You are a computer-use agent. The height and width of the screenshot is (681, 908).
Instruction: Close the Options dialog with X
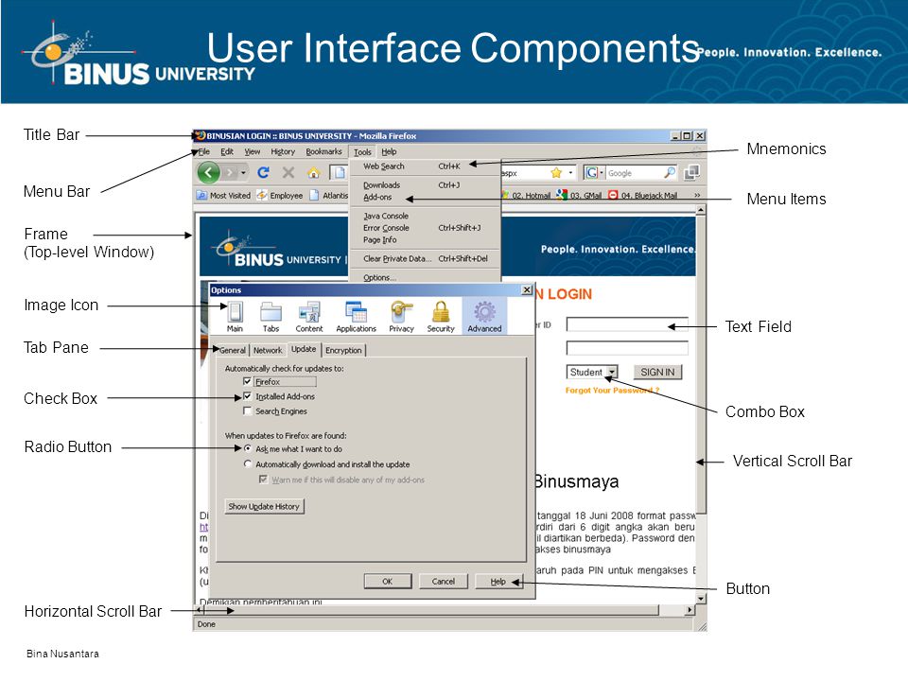[x=527, y=289]
